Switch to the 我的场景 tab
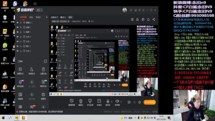The width and height of the screenshot is (215, 121). 23,17
